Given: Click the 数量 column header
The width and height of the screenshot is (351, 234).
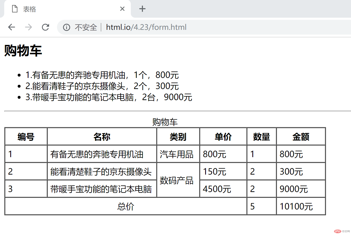Looking at the screenshot, I should point(262,137).
